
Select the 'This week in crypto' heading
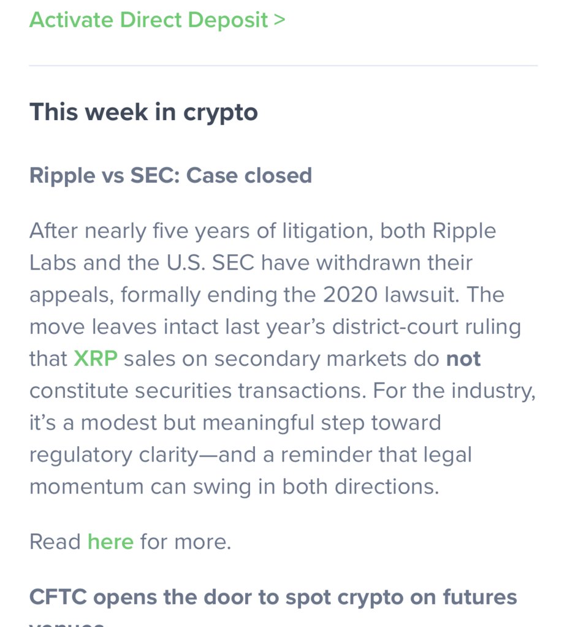point(143,112)
